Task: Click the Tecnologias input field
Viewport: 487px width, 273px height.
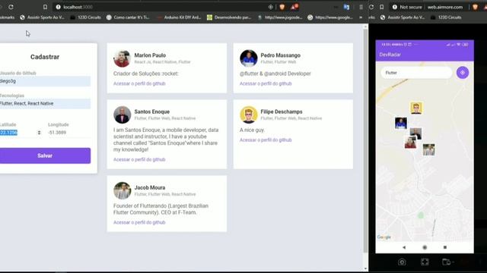Action: pos(45,103)
